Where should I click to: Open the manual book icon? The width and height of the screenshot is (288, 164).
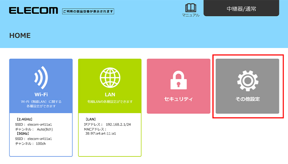[190, 8]
